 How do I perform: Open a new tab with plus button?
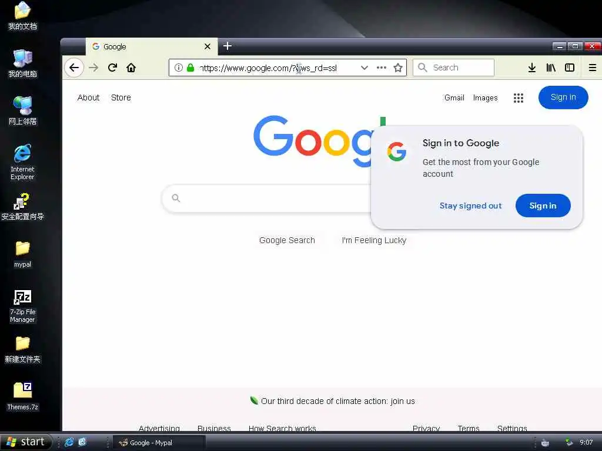pyautogui.click(x=228, y=46)
